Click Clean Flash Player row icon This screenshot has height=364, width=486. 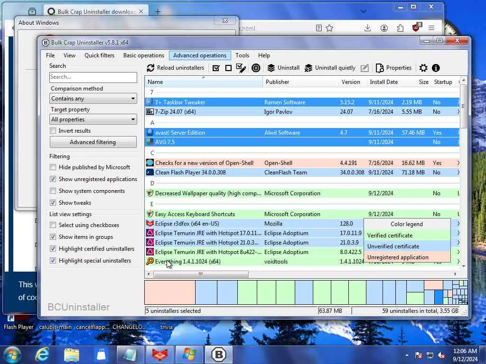click(x=150, y=173)
